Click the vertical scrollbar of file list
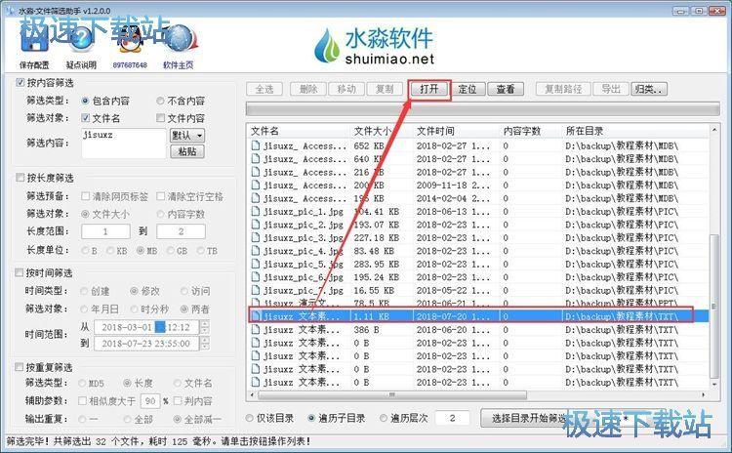Image resolution: width=732 pixels, height=453 pixels. 713,306
